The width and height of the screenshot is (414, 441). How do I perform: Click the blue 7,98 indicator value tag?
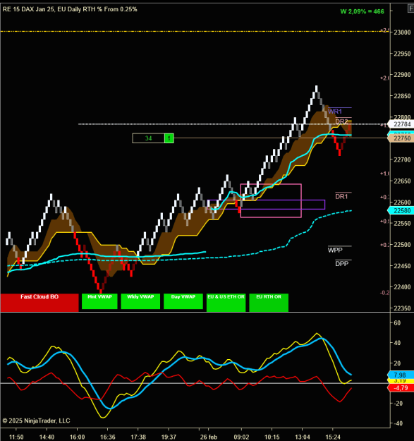(x=401, y=375)
